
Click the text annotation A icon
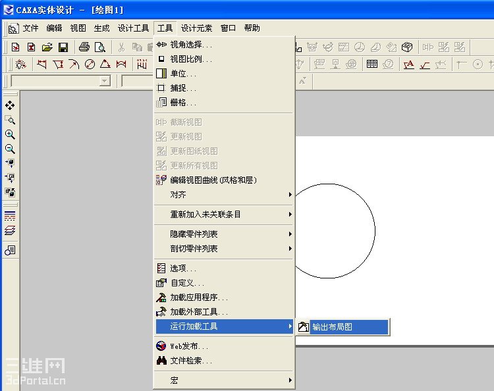point(408,65)
